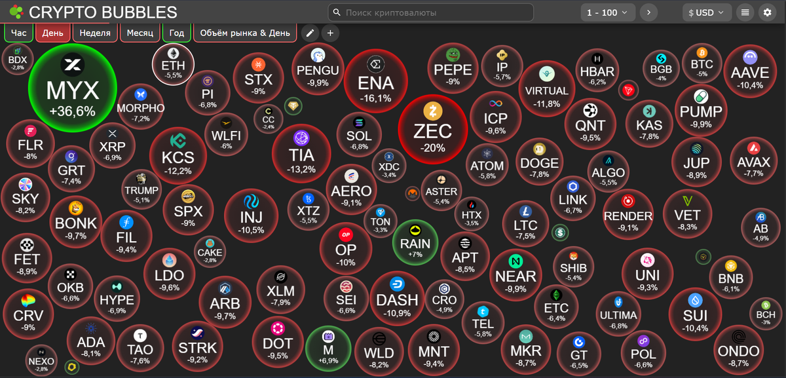Open the QNT bubble
This screenshot has height=378, width=786.
coord(591,124)
